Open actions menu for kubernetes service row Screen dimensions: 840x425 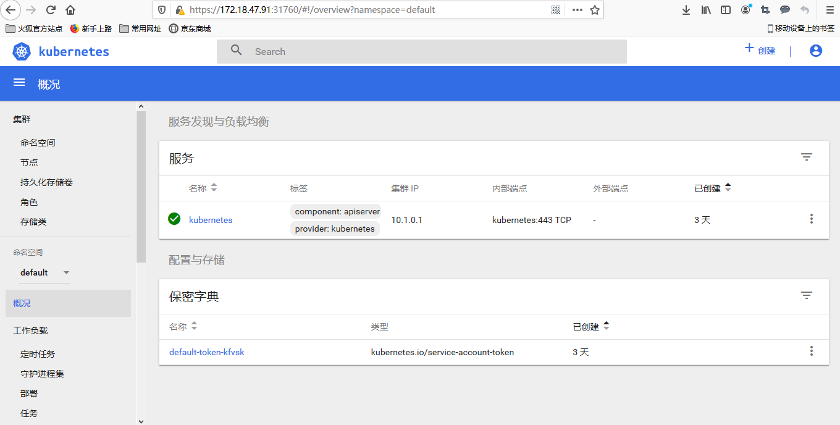click(x=812, y=219)
